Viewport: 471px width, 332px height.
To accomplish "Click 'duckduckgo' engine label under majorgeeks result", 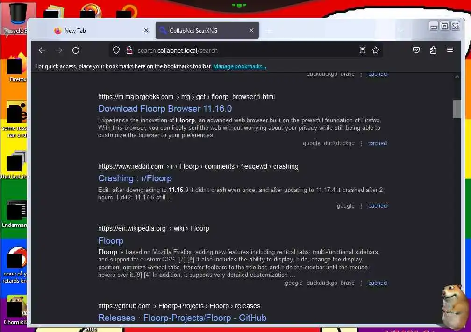I will click(339, 143).
